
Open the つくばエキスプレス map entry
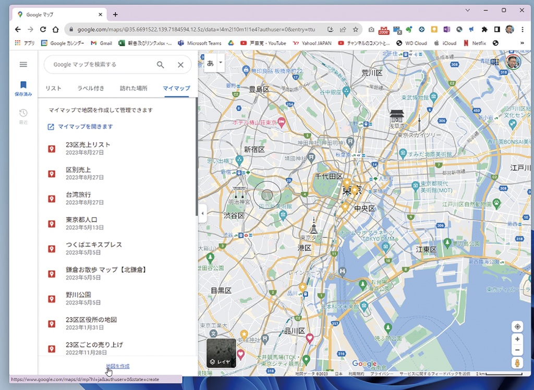[117, 248]
